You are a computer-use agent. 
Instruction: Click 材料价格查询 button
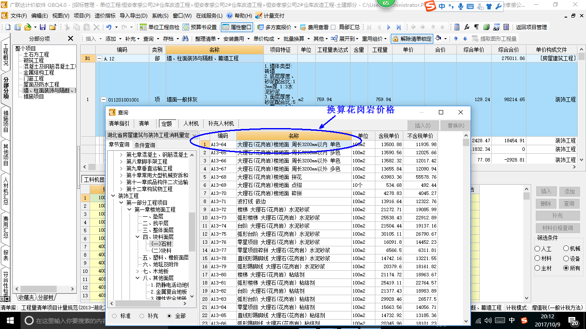[x=557, y=228]
